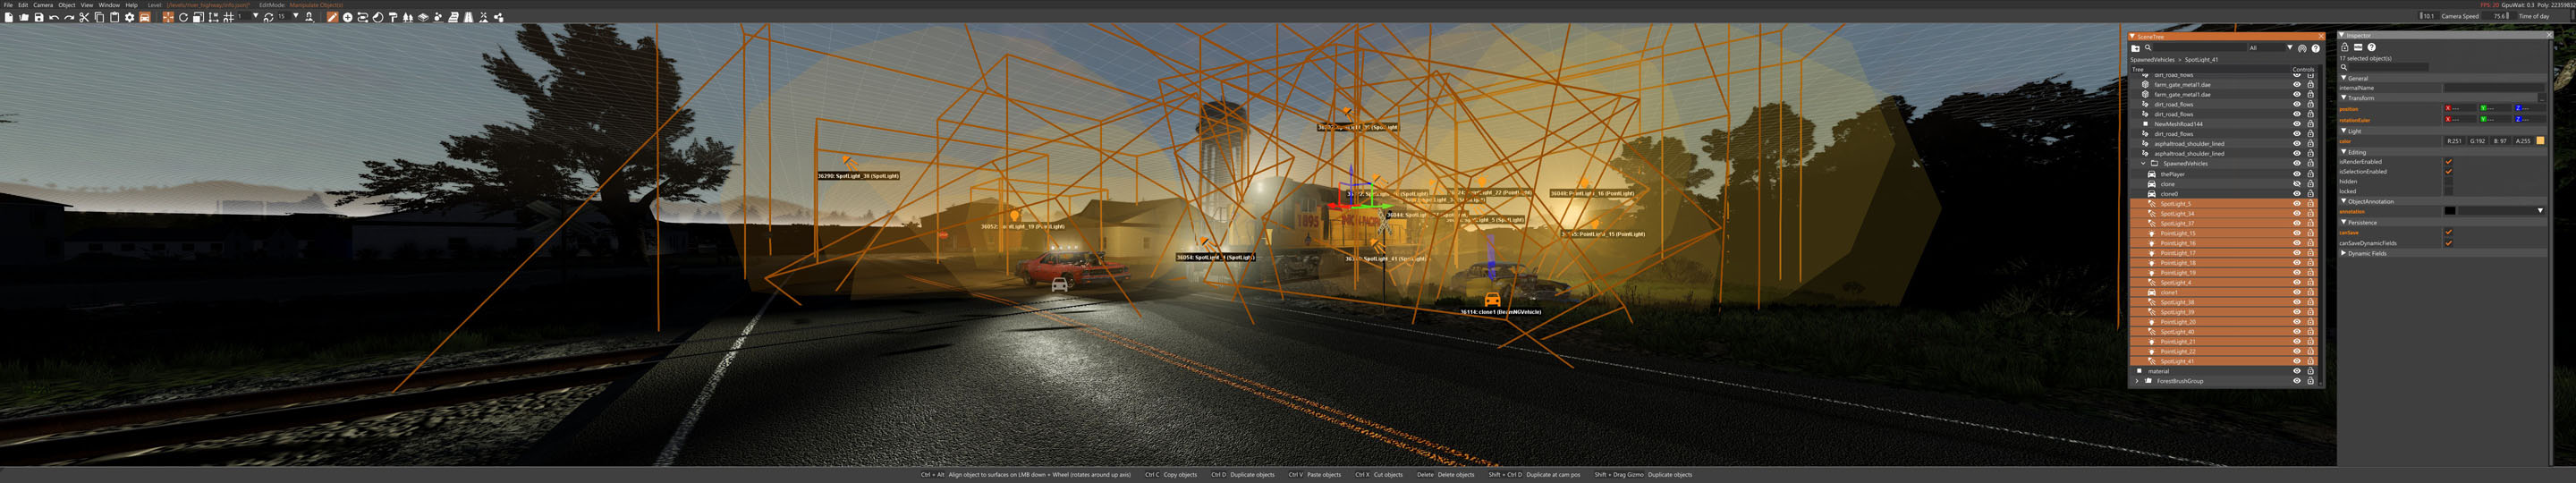Open the File menu
The height and width of the screenshot is (483, 2576).
pyautogui.click(x=8, y=5)
